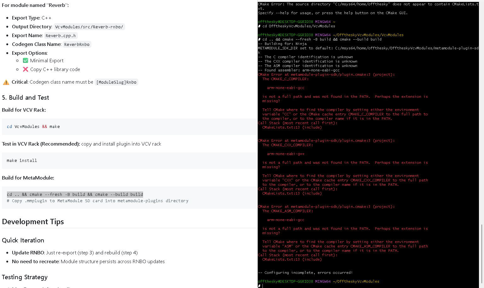The height and width of the screenshot is (288, 484).
Task: Click the [ModuleSlug]Rnbo inline code
Action: pyautogui.click(x=116, y=82)
